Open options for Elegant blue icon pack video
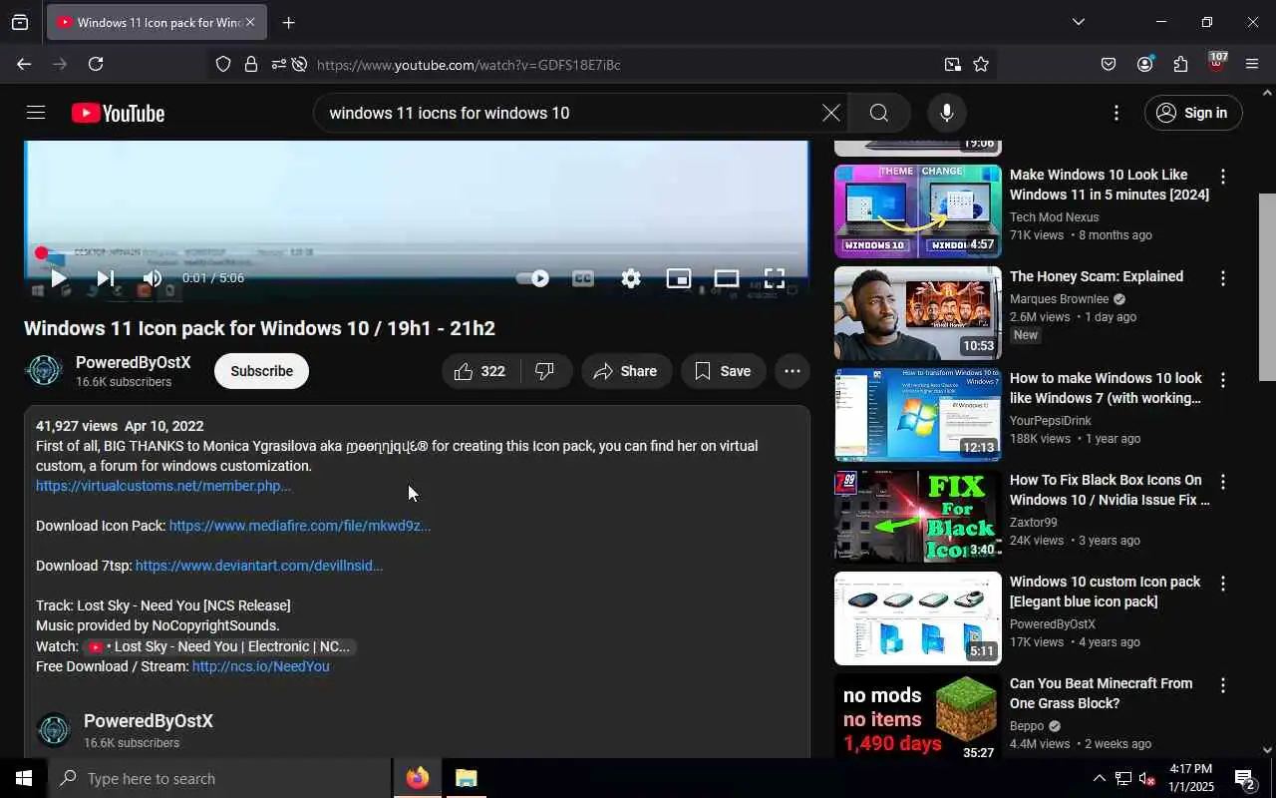Viewport: 1276px width, 798px height. (1223, 584)
